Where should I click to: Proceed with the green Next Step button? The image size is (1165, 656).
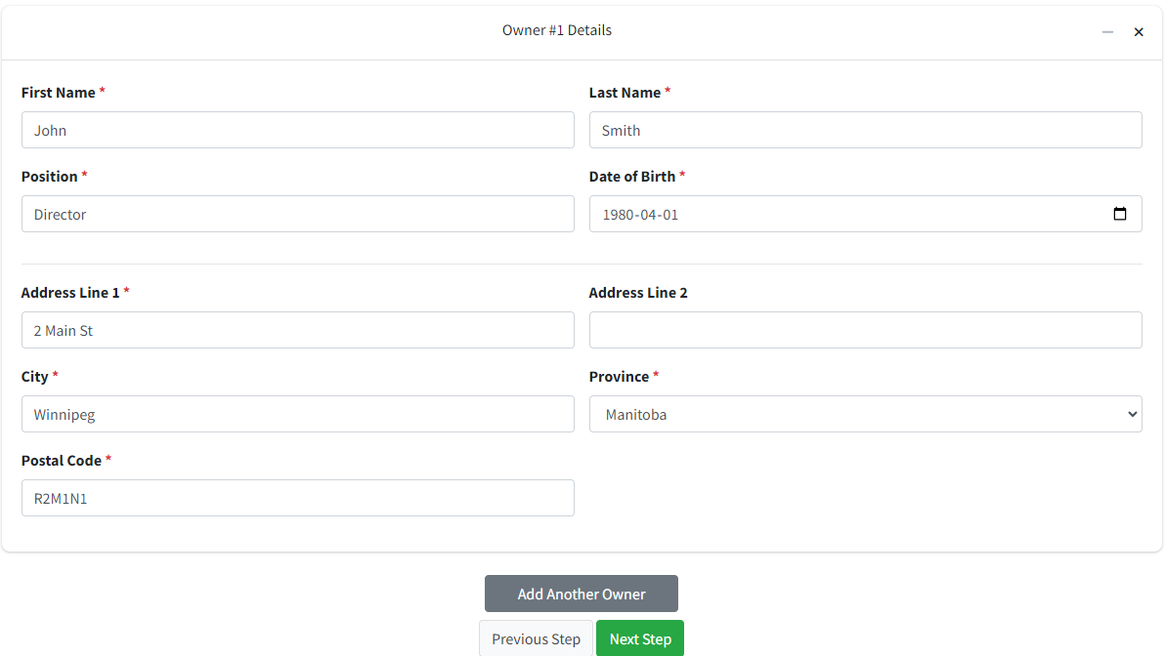[640, 639]
